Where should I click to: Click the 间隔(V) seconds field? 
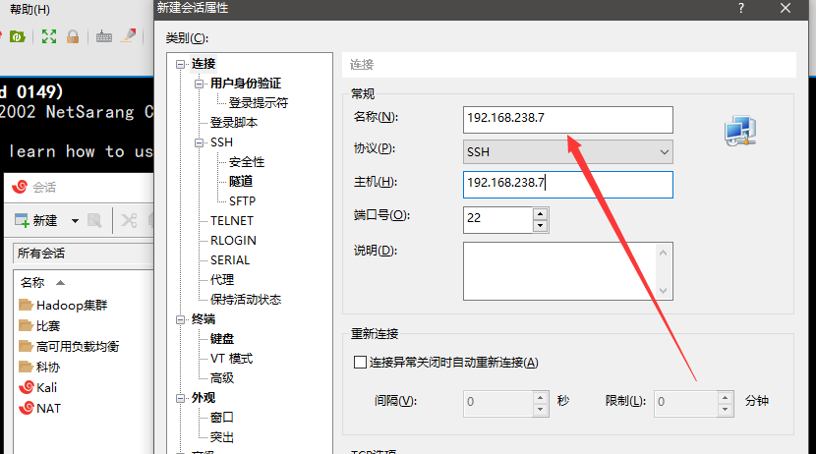497,404
